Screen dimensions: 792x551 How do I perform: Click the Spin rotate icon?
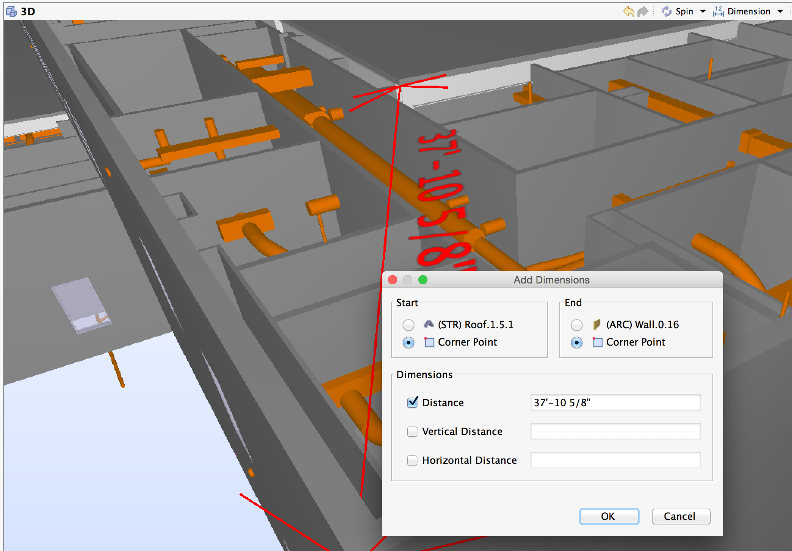[667, 11]
